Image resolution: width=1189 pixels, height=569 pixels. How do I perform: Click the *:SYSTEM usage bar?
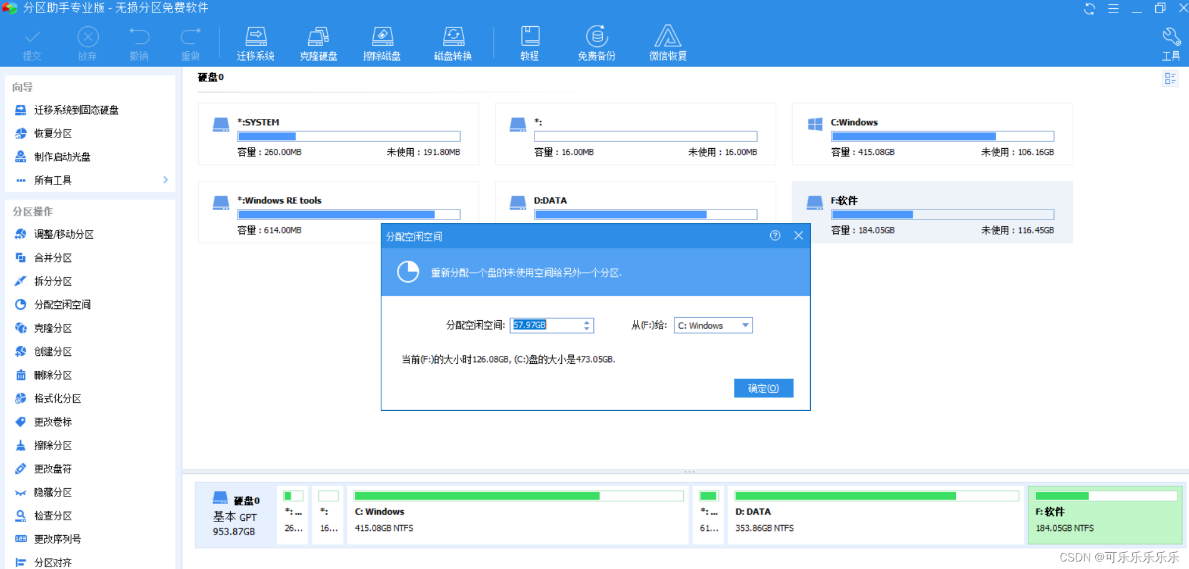click(349, 136)
